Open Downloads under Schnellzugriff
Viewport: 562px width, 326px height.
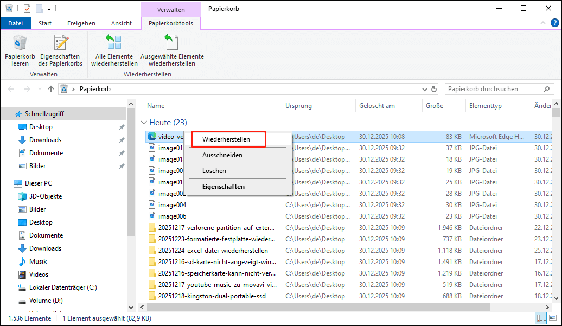point(45,140)
